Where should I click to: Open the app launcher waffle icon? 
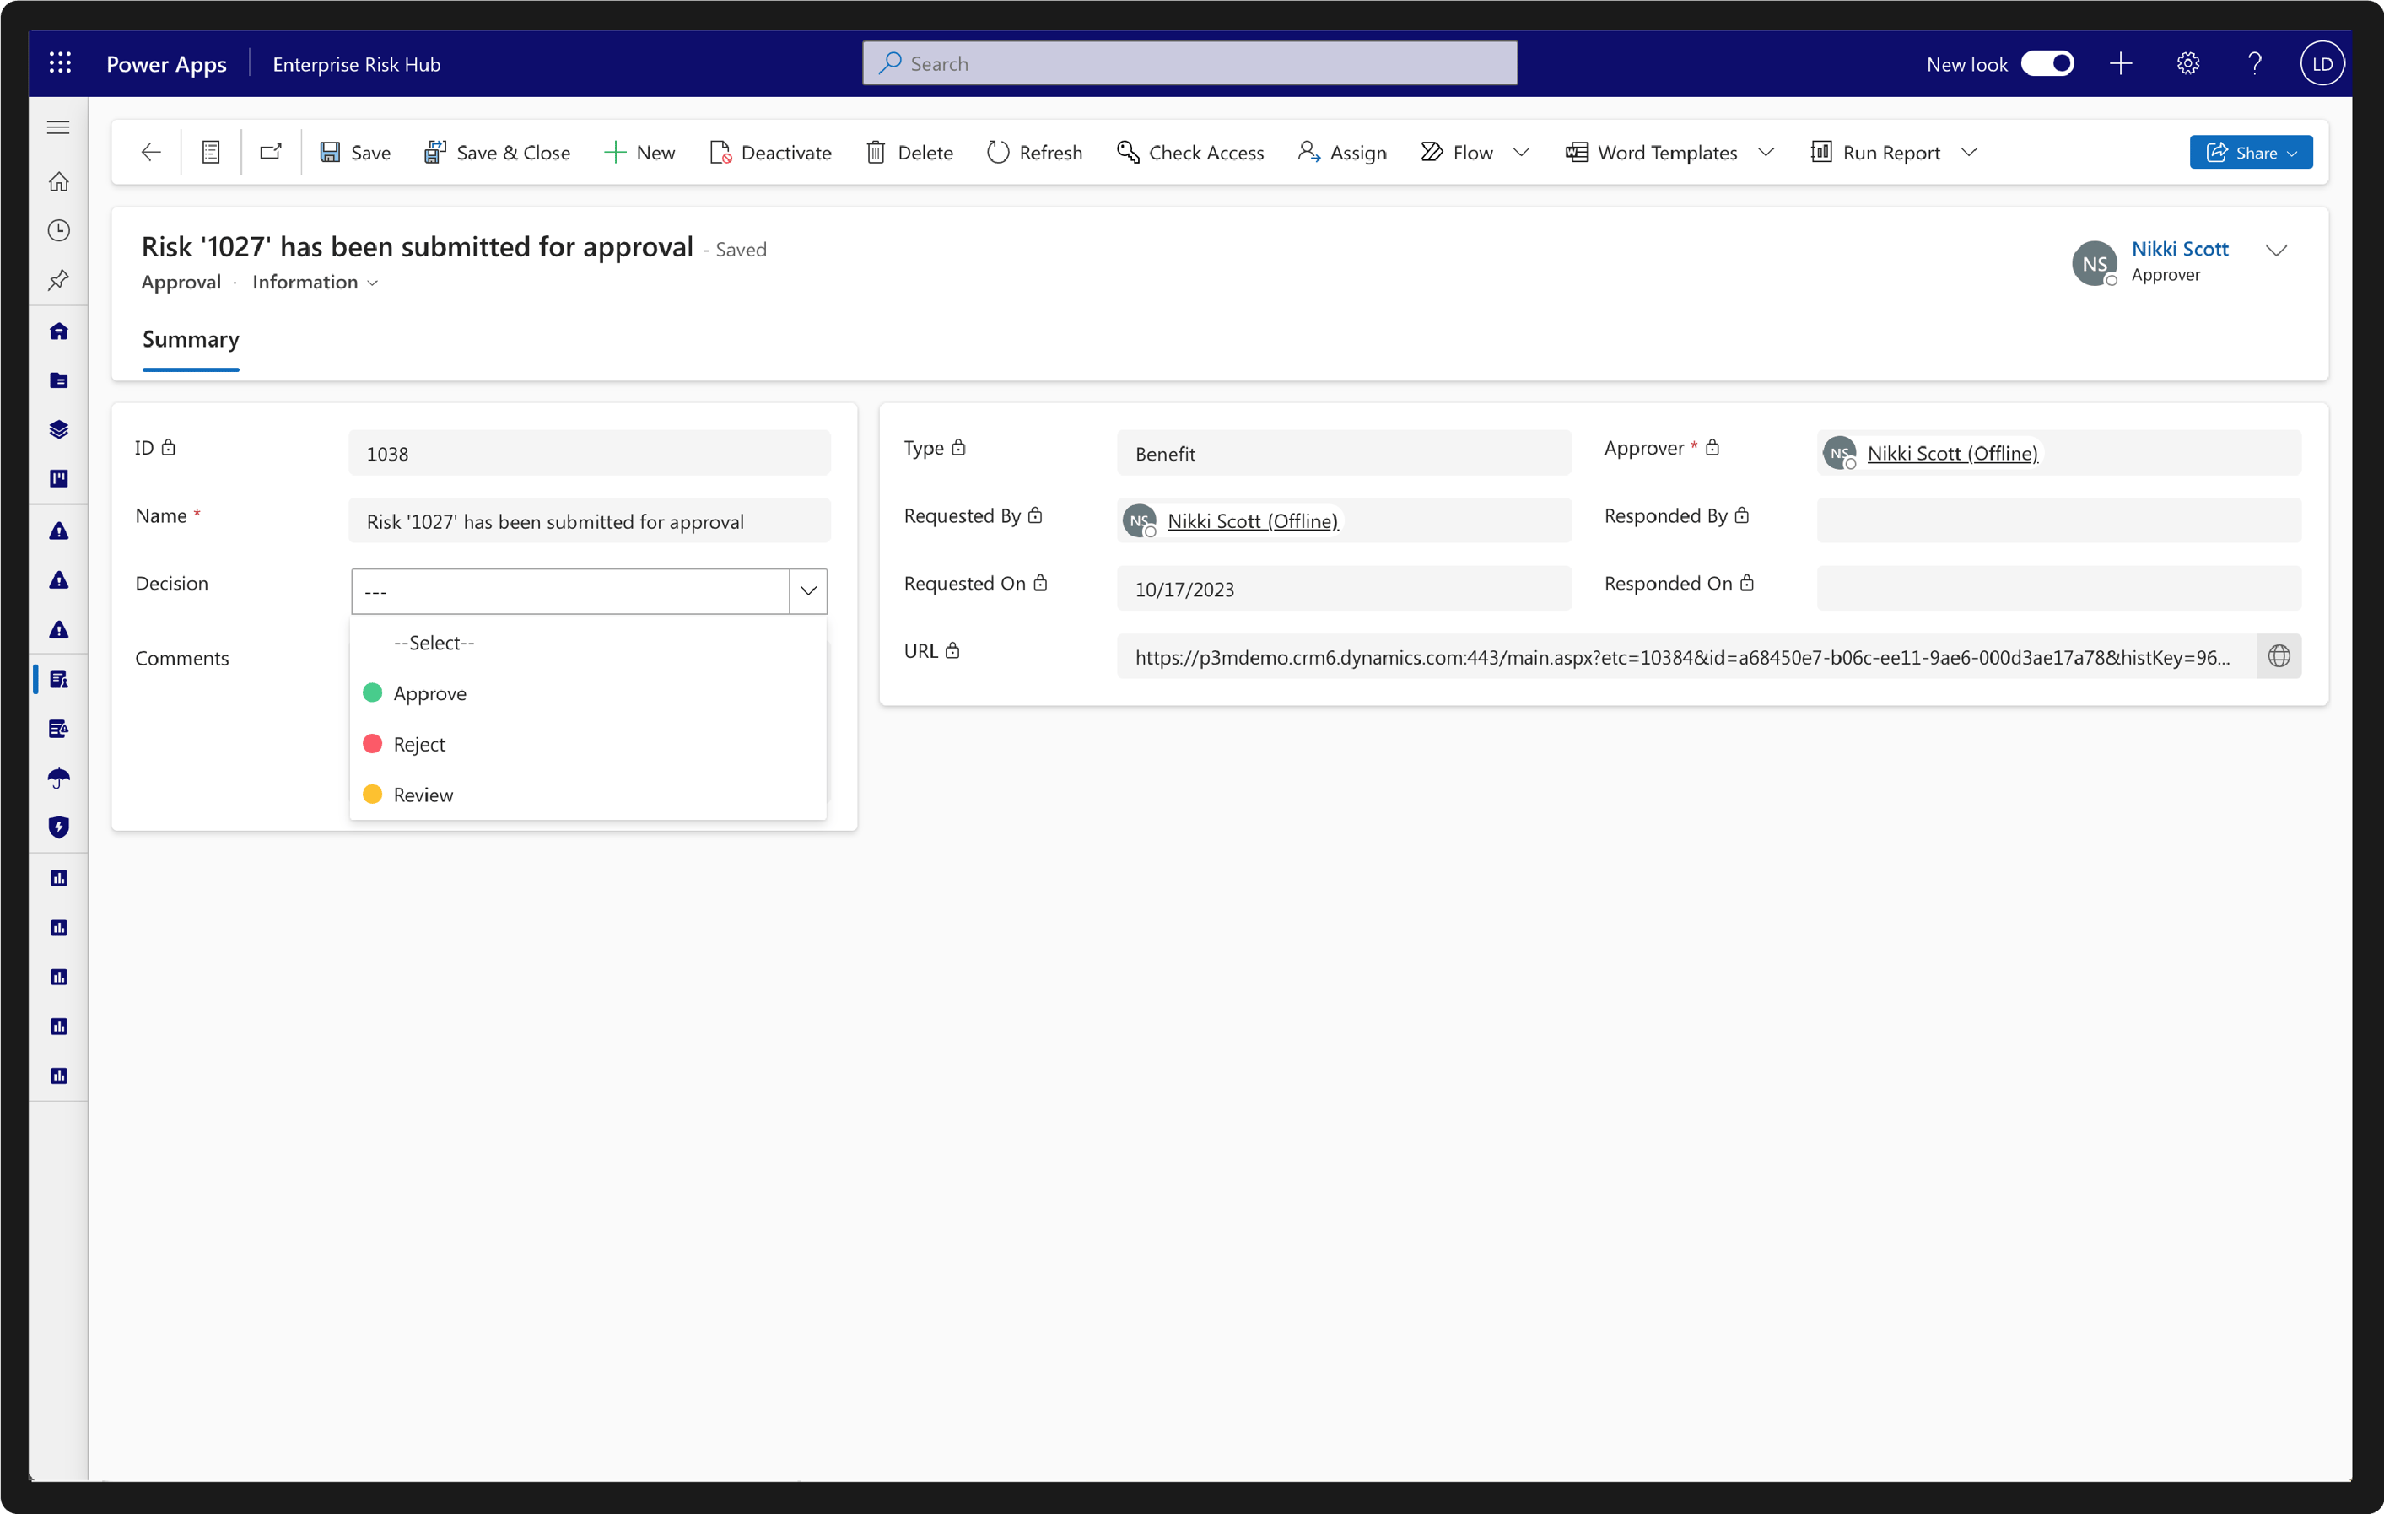click(x=61, y=63)
